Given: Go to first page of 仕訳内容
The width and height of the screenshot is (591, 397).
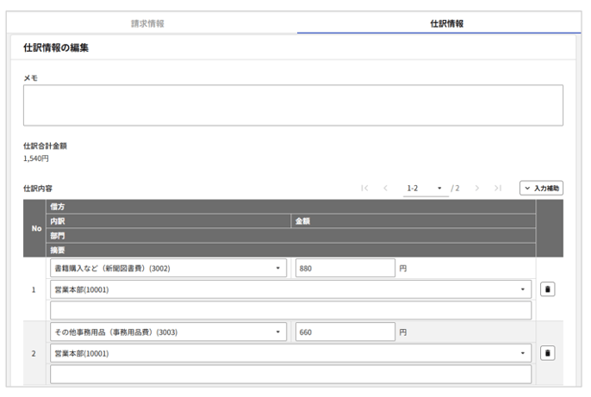Looking at the screenshot, I should [x=364, y=188].
